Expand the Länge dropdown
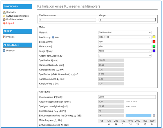 [x=125, y=51]
